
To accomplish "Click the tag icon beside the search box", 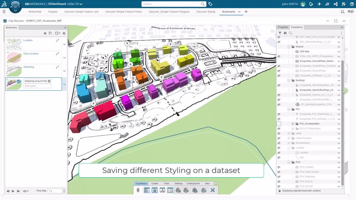I will (x=210, y=4).
